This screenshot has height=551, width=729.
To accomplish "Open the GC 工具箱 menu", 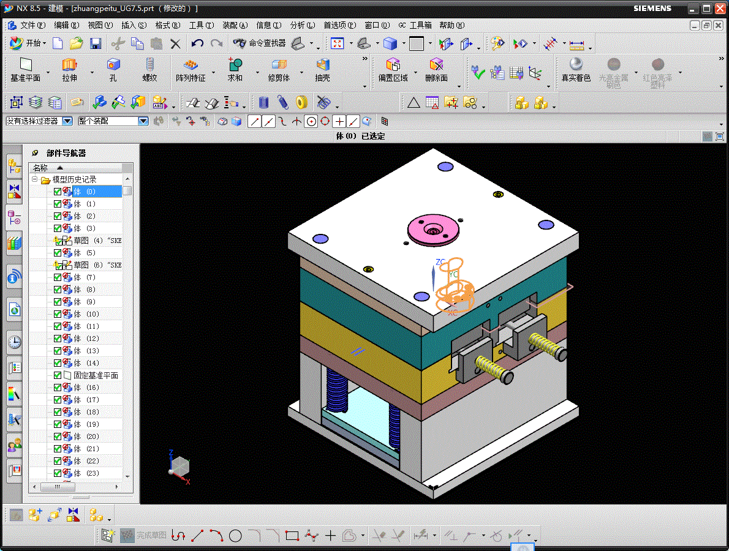I will pyautogui.click(x=415, y=25).
